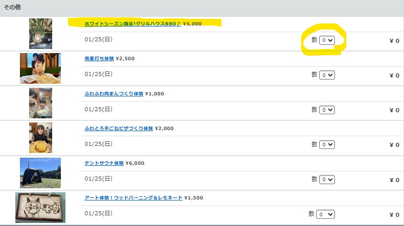Open the 蕎麦打ち体験 quantity selector
This screenshot has height=226, width=404.
coord(327,75)
